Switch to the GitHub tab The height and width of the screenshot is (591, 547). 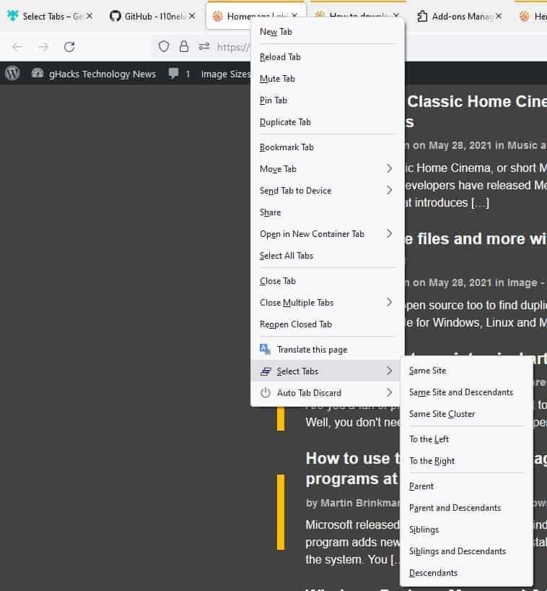click(152, 16)
